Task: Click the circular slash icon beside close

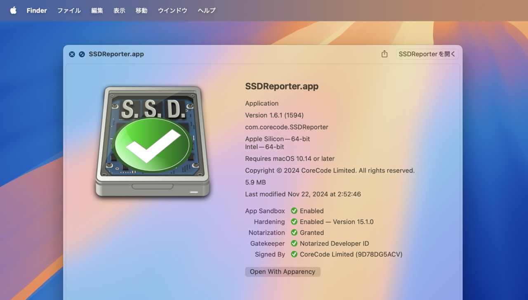Action: click(82, 54)
